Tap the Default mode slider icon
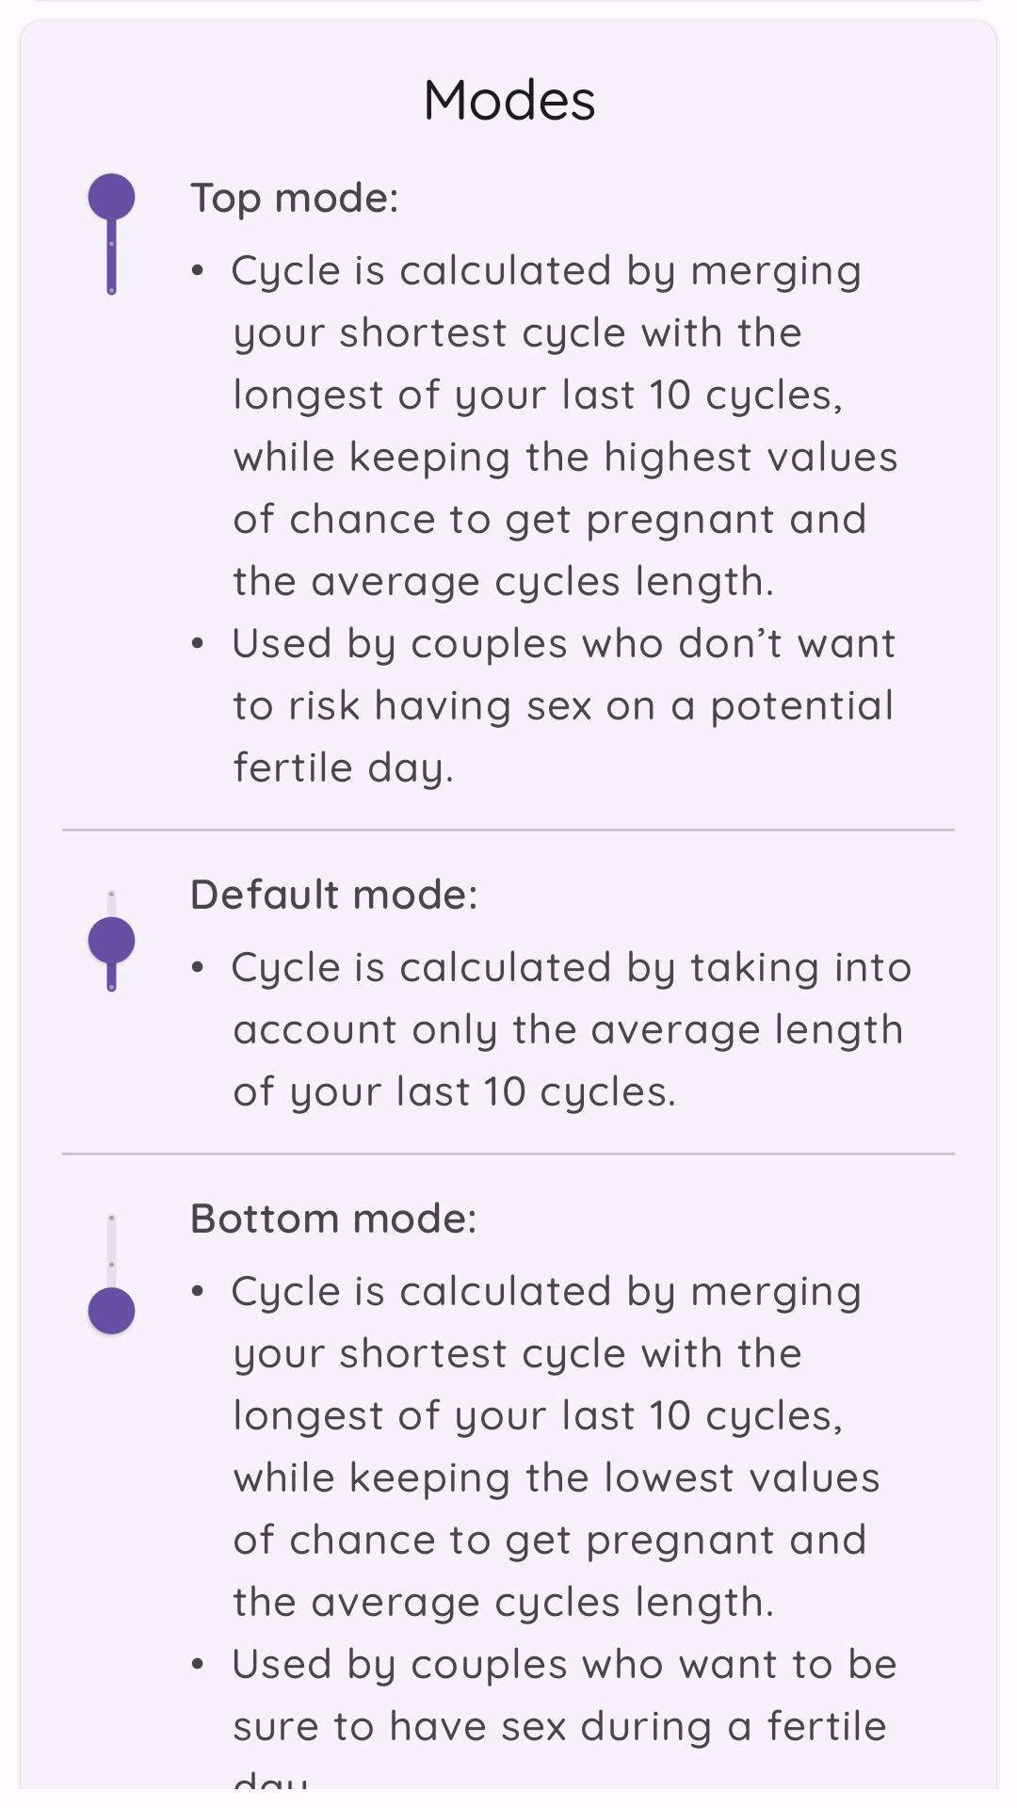The image size is (1017, 1808). pyautogui.click(x=111, y=941)
